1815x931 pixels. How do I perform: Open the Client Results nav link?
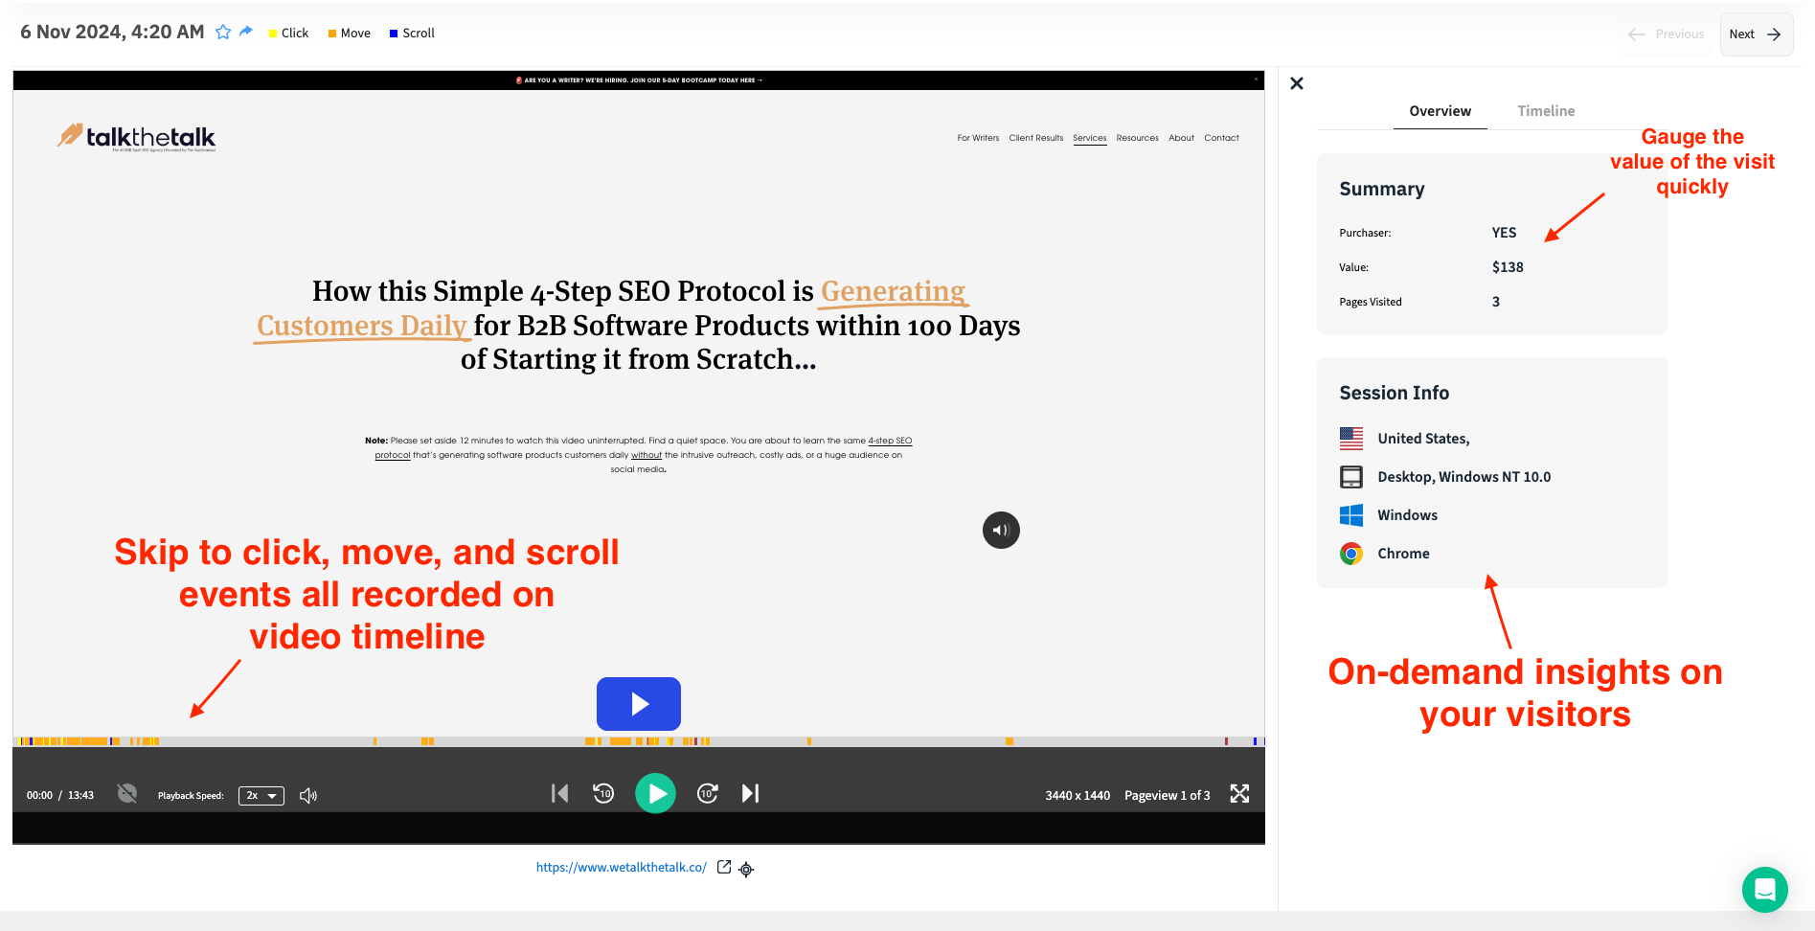[x=1036, y=138]
